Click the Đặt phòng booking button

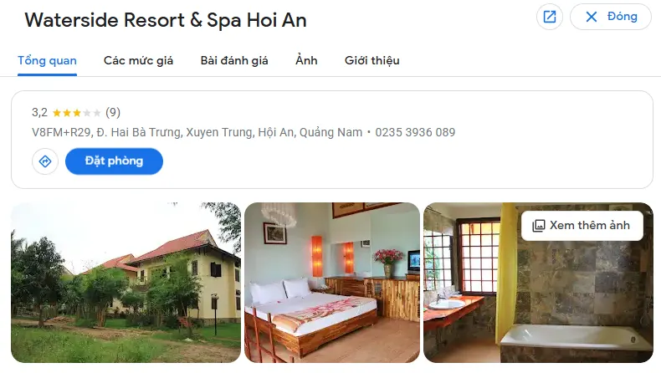[114, 161]
